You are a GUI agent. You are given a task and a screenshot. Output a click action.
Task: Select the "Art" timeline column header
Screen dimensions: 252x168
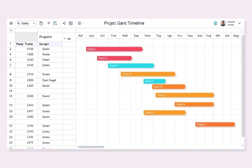point(81,36)
